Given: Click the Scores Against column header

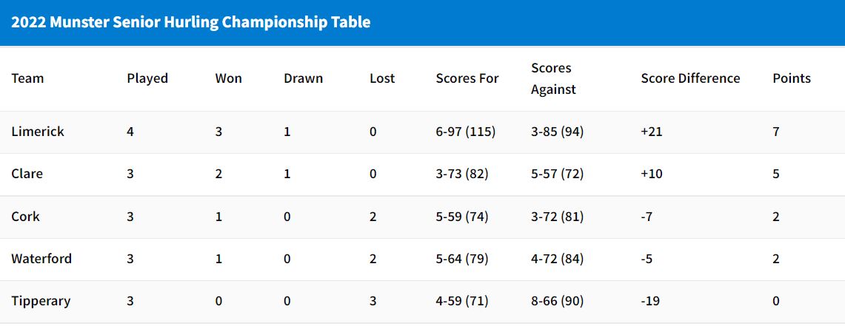Looking at the screenshot, I should click(x=553, y=78).
